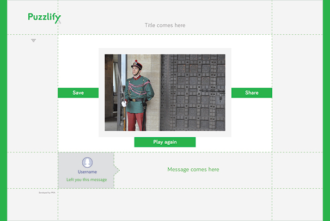Image resolution: width=330 pixels, height=221 pixels.
Task: Hit the Play again button
Action: (165, 142)
